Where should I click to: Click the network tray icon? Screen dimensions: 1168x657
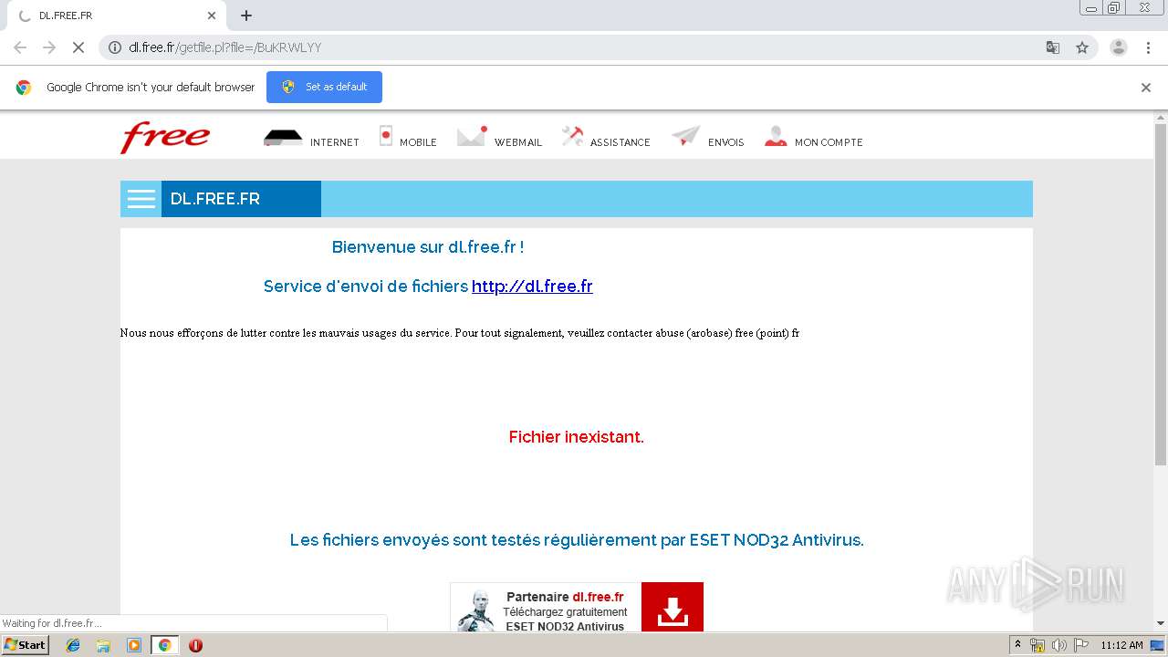click(x=1038, y=645)
